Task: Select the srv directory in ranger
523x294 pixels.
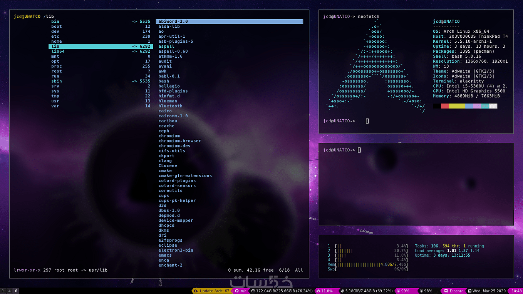Action: 101,86
